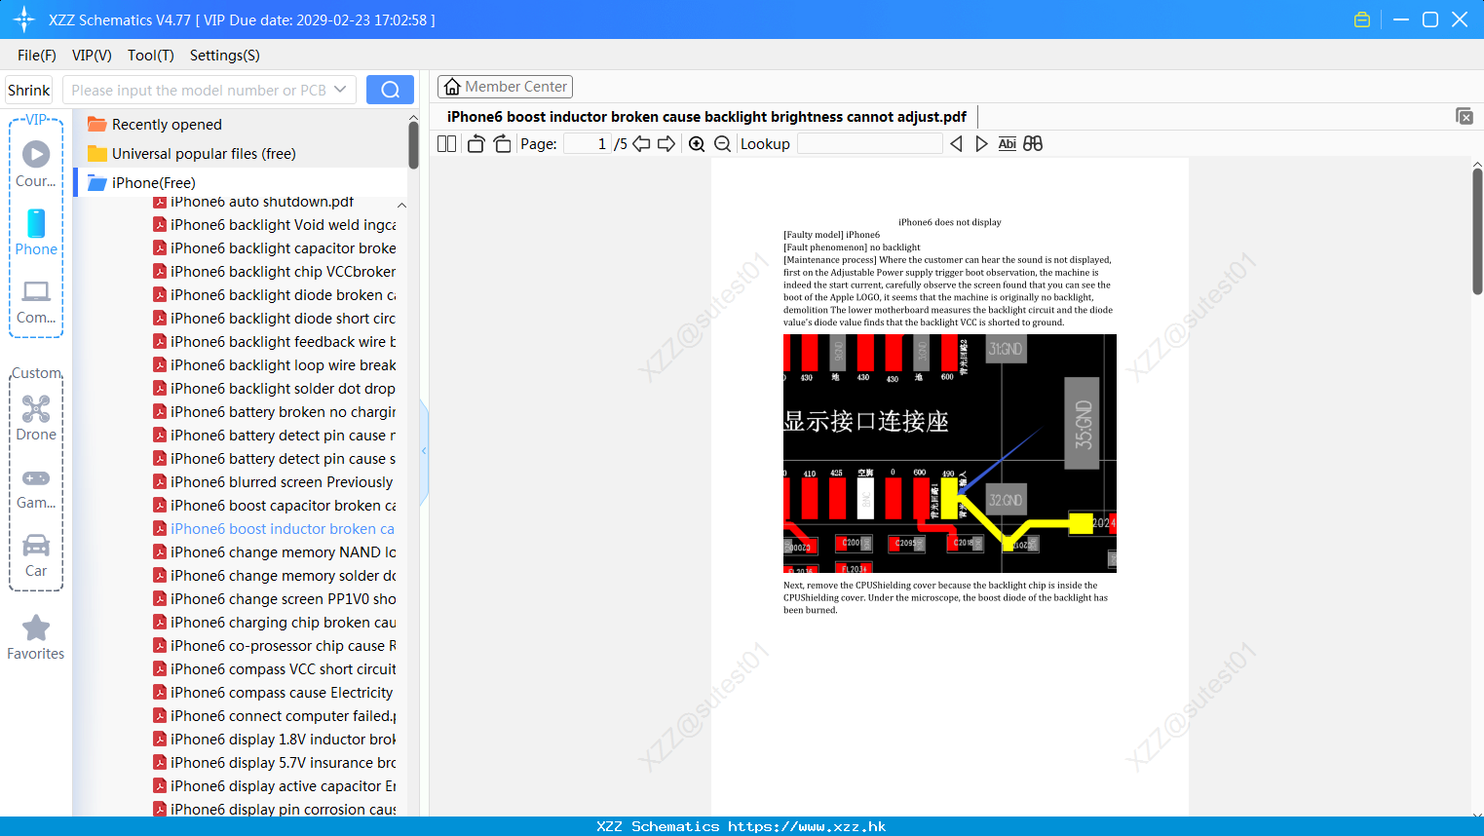
Task: Go to next page arrow
Action: [x=666, y=144]
